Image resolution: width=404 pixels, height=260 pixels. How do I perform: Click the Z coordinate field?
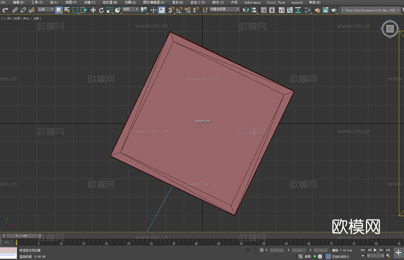point(321,250)
